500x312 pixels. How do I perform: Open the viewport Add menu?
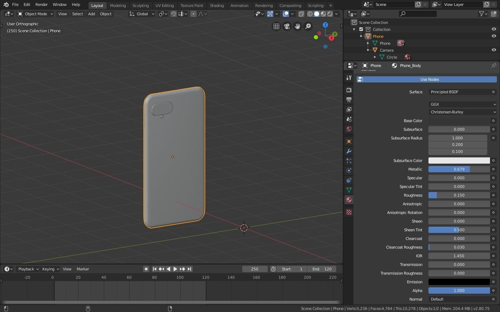coord(91,14)
